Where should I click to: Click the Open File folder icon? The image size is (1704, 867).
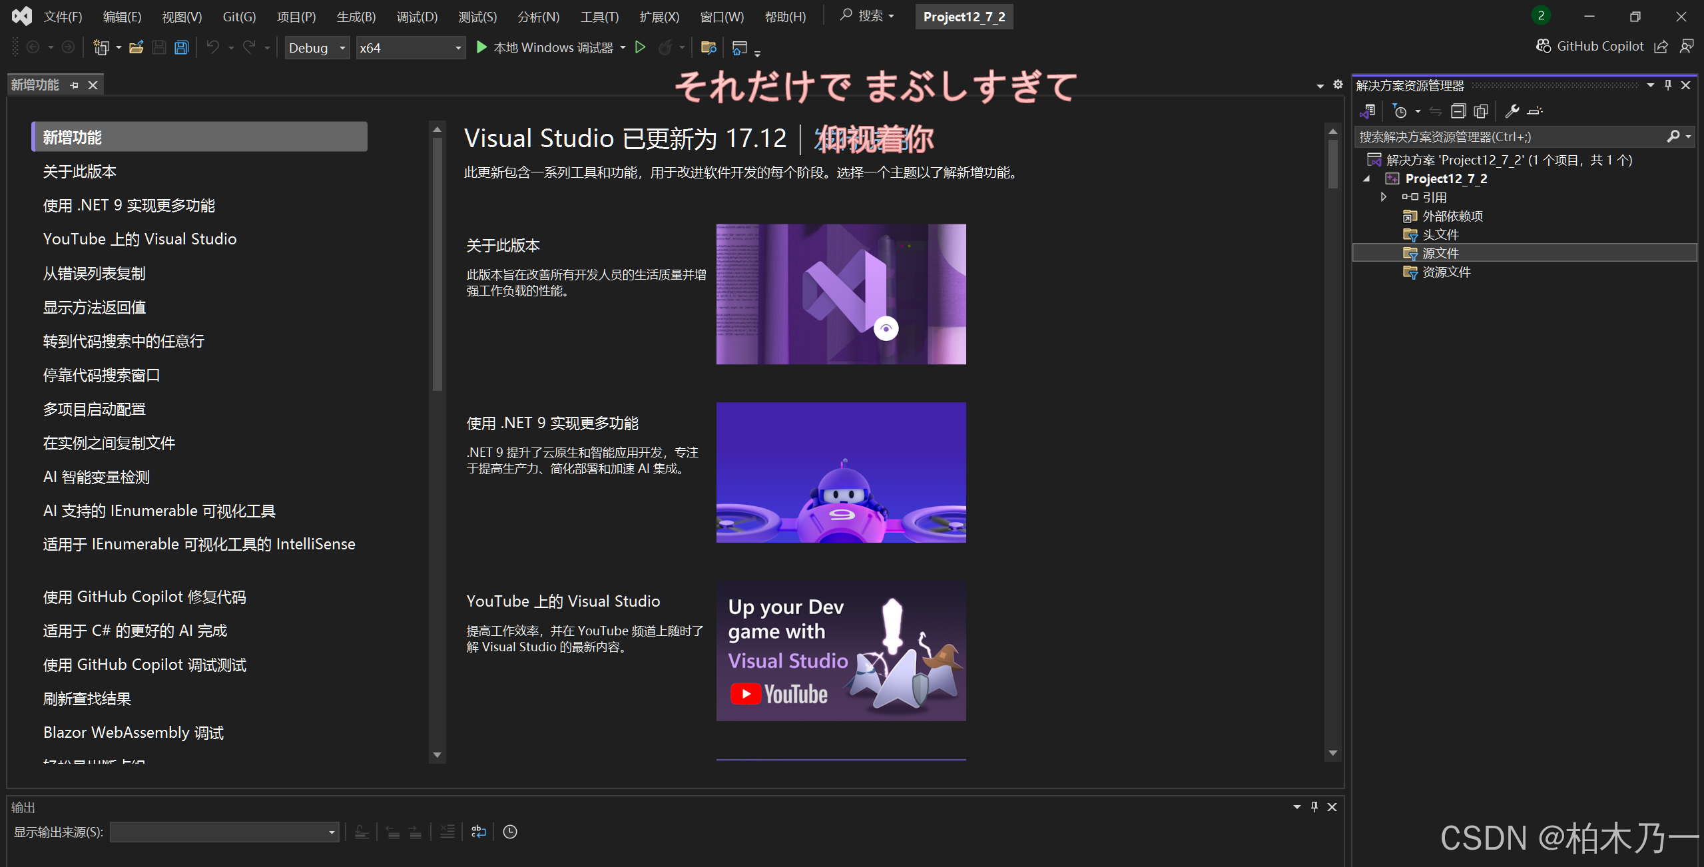(137, 47)
